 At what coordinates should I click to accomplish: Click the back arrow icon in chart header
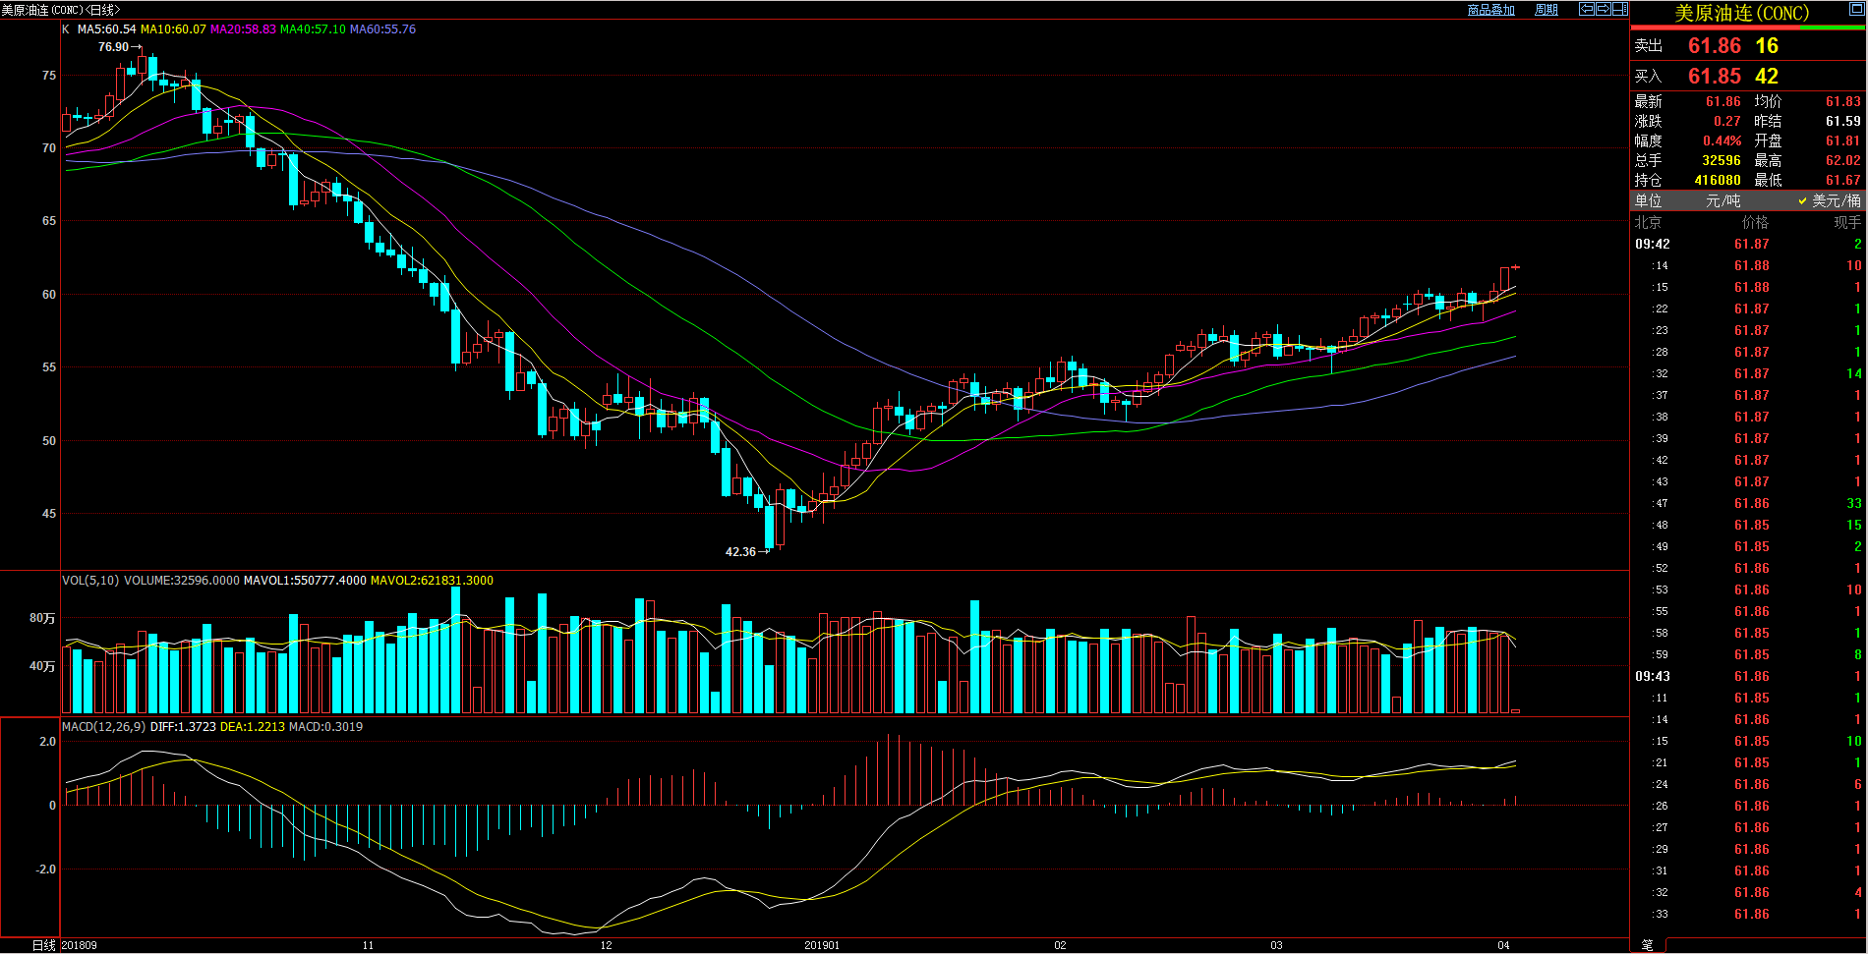click(x=1586, y=9)
